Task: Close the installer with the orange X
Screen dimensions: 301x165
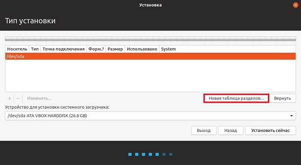Action: click(295, 5)
